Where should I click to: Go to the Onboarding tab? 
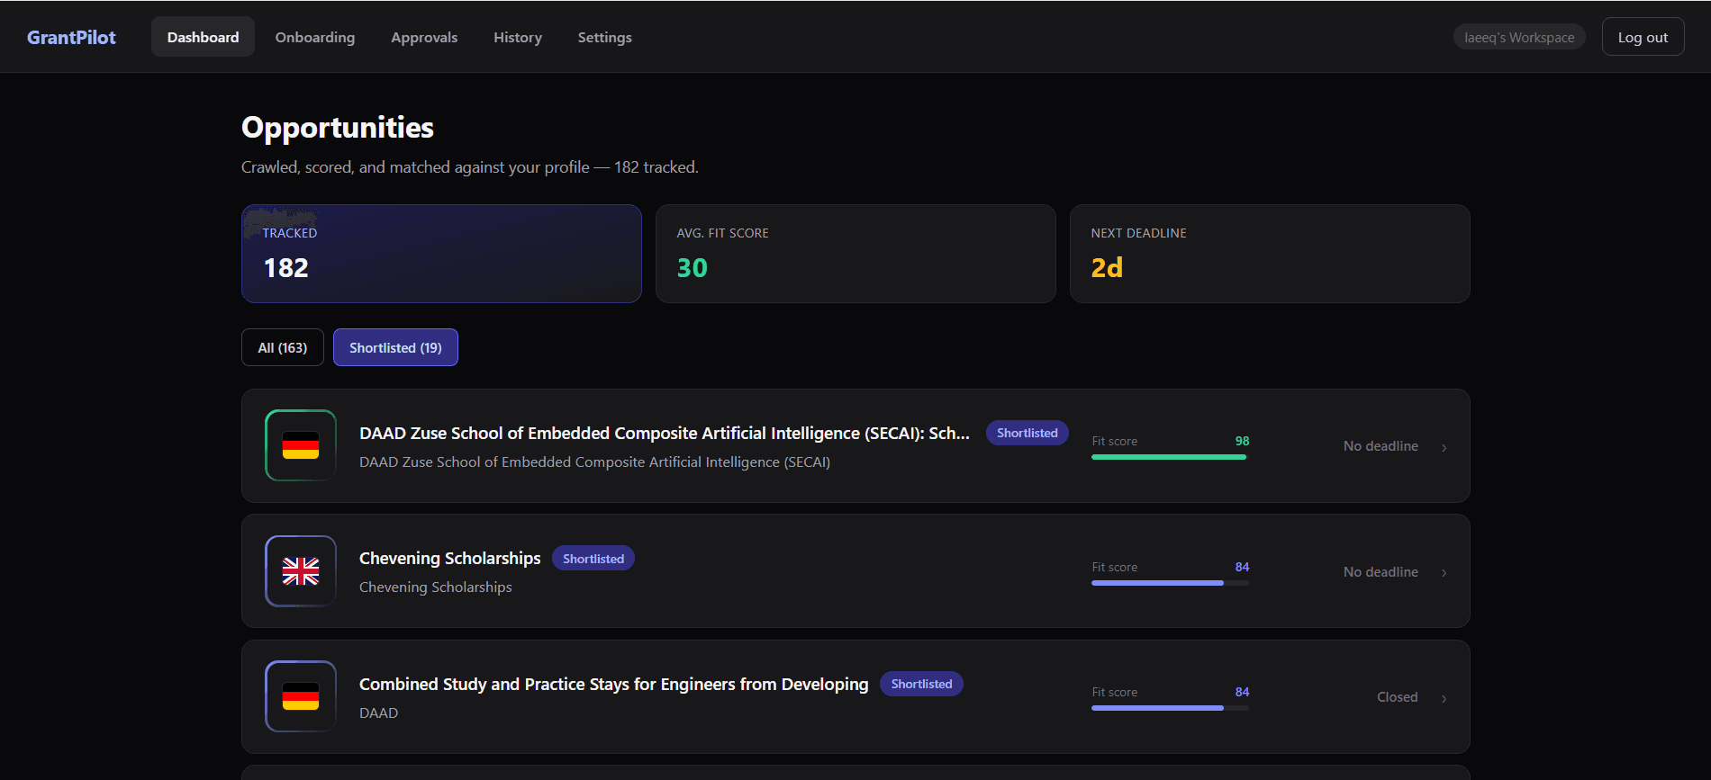pos(315,37)
